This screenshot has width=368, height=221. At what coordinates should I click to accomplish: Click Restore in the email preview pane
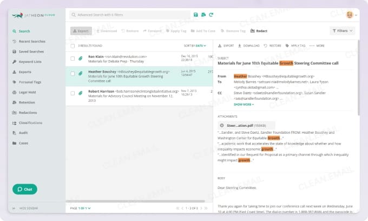click(x=272, y=45)
